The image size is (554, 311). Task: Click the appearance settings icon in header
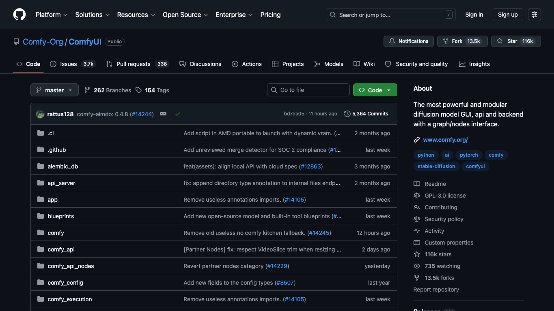[x=535, y=15]
